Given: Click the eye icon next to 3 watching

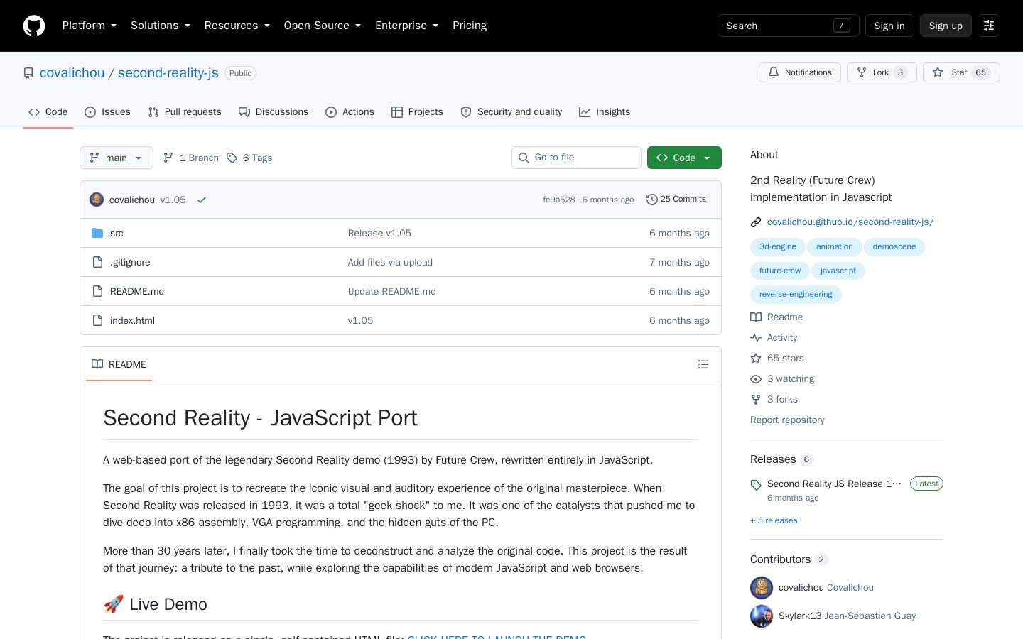Looking at the screenshot, I should tap(756, 379).
